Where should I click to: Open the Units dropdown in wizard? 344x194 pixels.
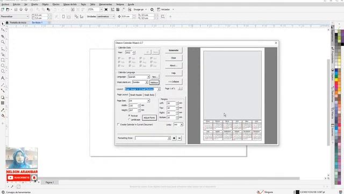[182, 124]
